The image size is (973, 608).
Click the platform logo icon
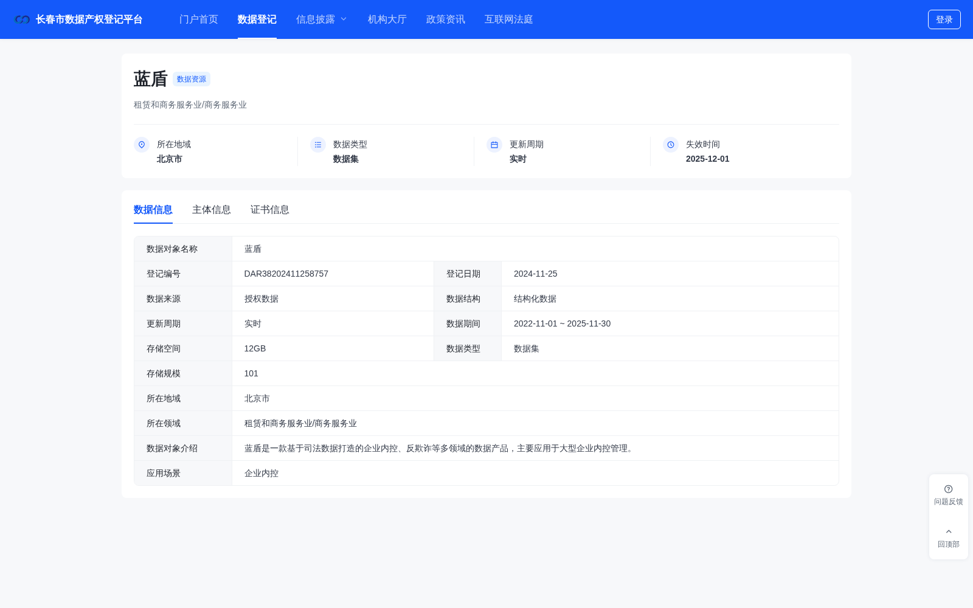tap(23, 19)
